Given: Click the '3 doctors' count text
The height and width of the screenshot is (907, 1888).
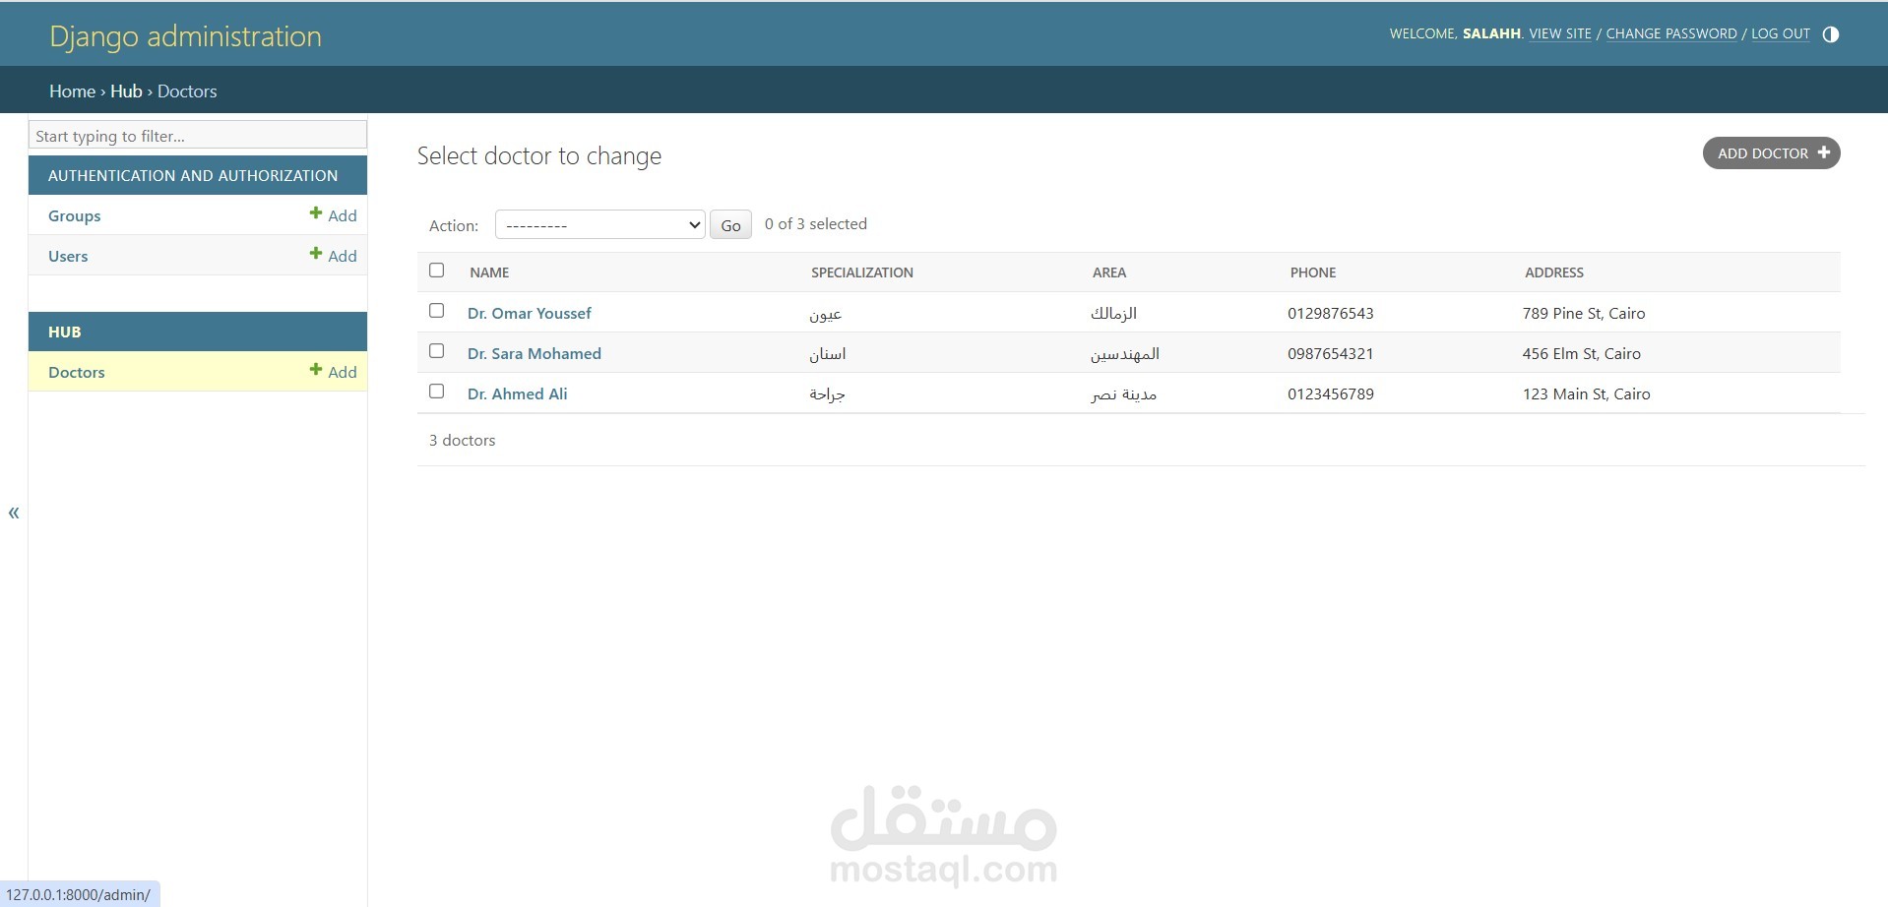Looking at the screenshot, I should 462,440.
